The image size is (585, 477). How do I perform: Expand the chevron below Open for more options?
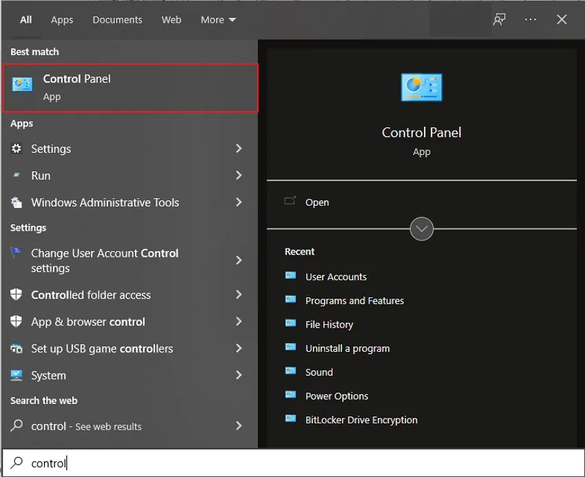pyautogui.click(x=421, y=229)
